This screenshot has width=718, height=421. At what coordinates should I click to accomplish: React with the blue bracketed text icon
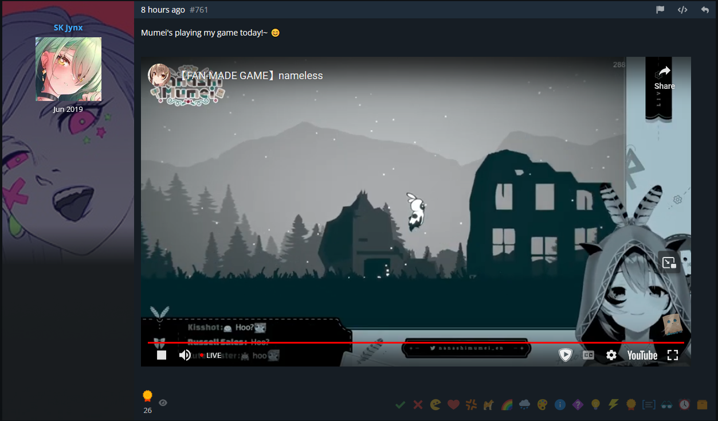tap(649, 405)
